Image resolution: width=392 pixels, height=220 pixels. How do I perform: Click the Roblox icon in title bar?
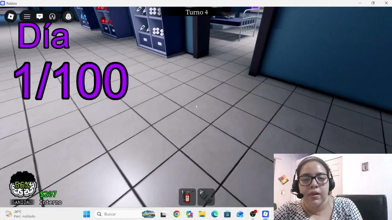(x=3, y=3)
